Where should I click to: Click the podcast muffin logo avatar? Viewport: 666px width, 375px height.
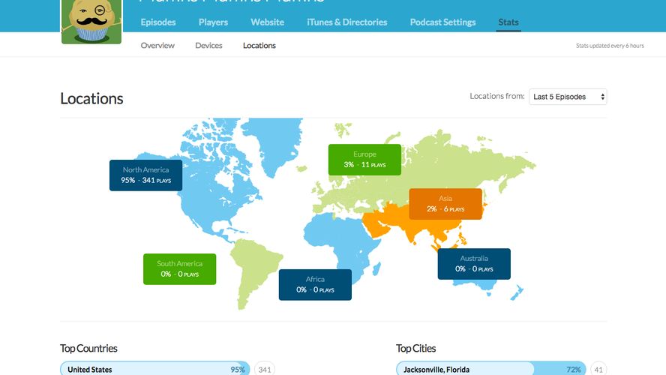coord(91,21)
